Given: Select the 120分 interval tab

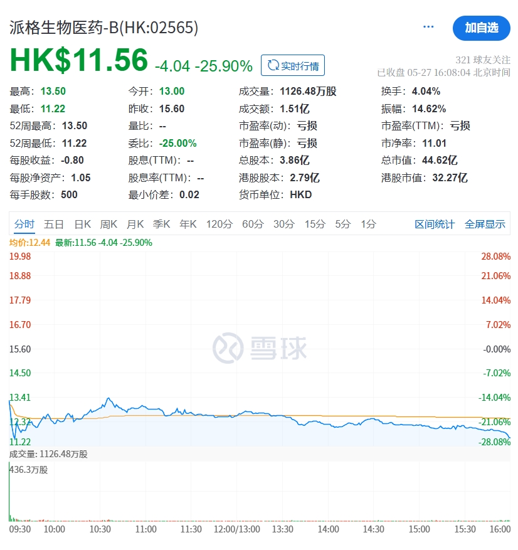Looking at the screenshot, I should tap(219, 224).
